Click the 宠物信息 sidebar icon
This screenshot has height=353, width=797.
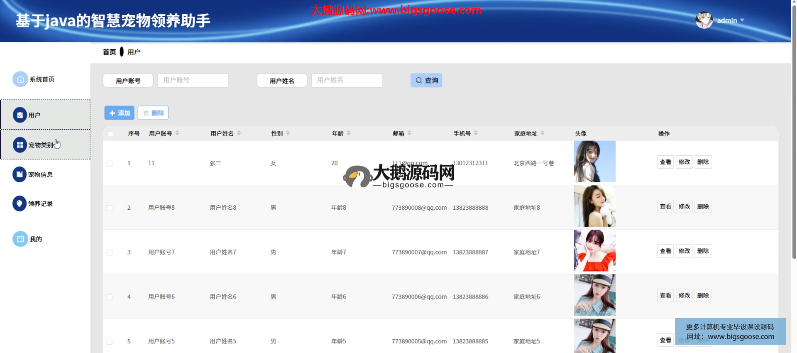[20, 175]
